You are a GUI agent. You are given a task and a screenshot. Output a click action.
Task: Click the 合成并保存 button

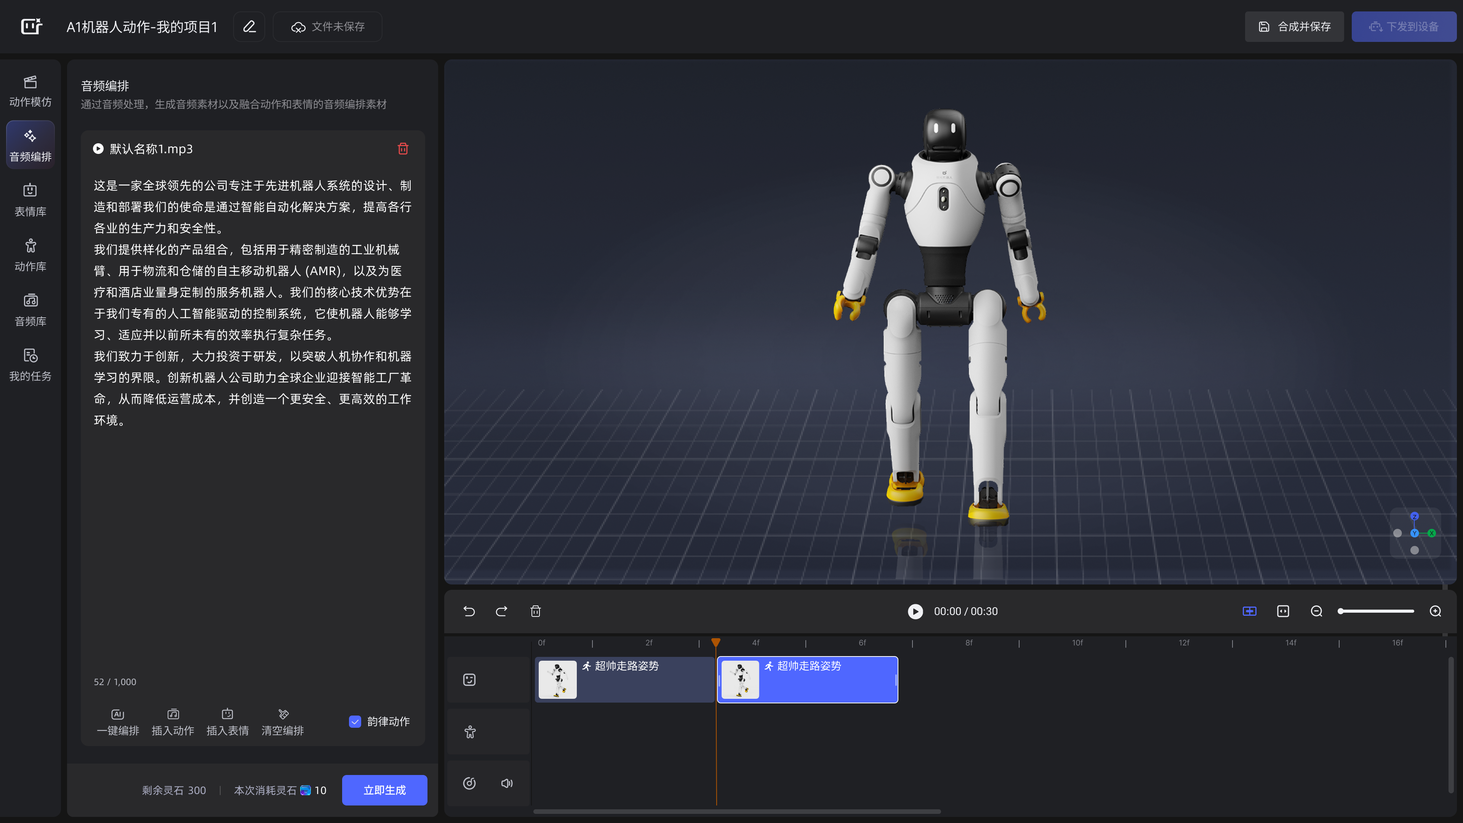click(x=1294, y=27)
